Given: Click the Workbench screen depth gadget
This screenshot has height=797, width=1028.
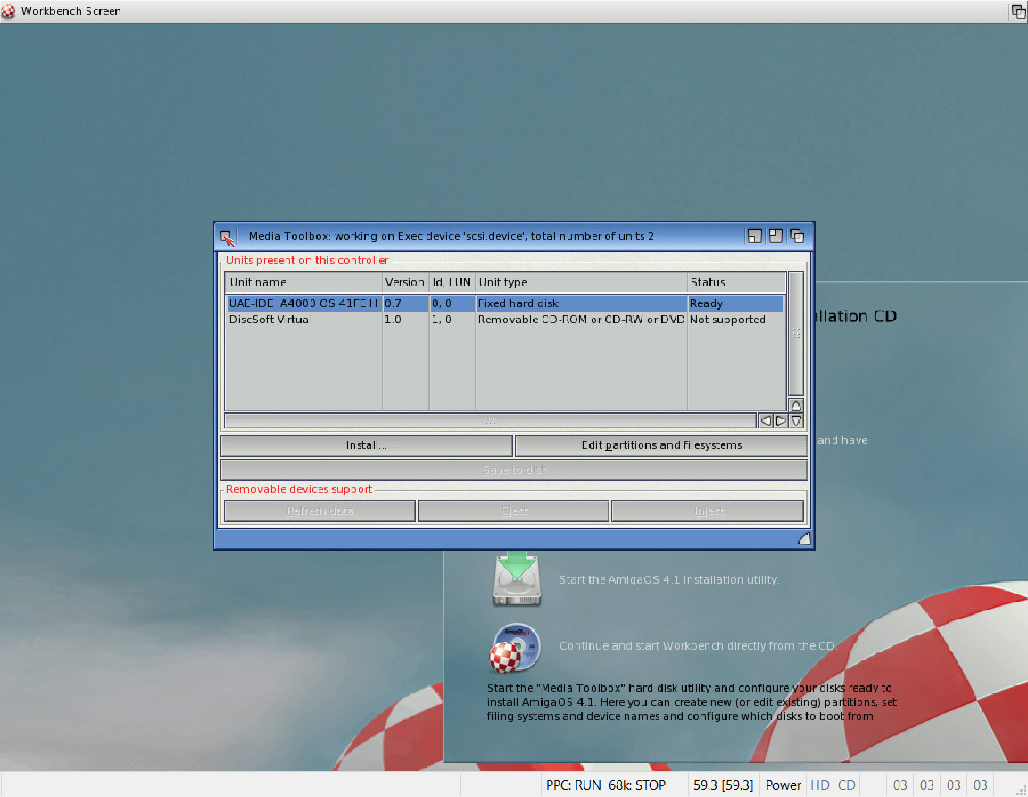Looking at the screenshot, I should [1019, 11].
